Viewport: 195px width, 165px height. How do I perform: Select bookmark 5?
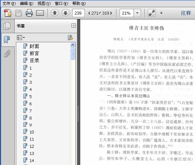31,96
